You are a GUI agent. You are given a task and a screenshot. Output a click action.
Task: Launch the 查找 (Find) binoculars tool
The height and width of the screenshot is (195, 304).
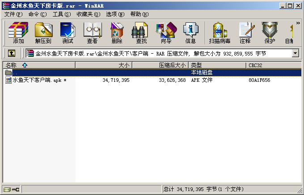[x=141, y=33]
